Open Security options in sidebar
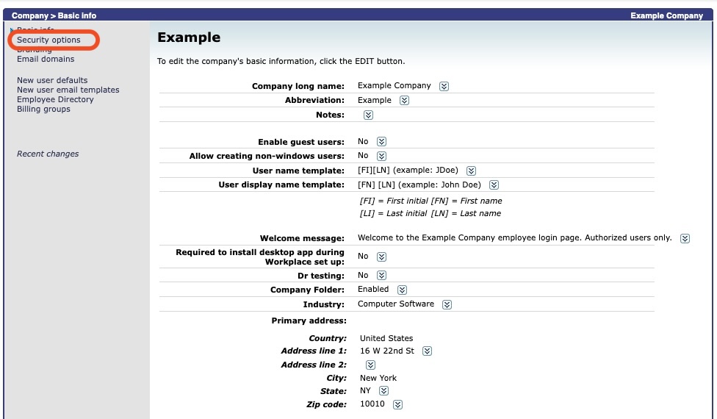The width and height of the screenshot is (717, 419). 48,40
